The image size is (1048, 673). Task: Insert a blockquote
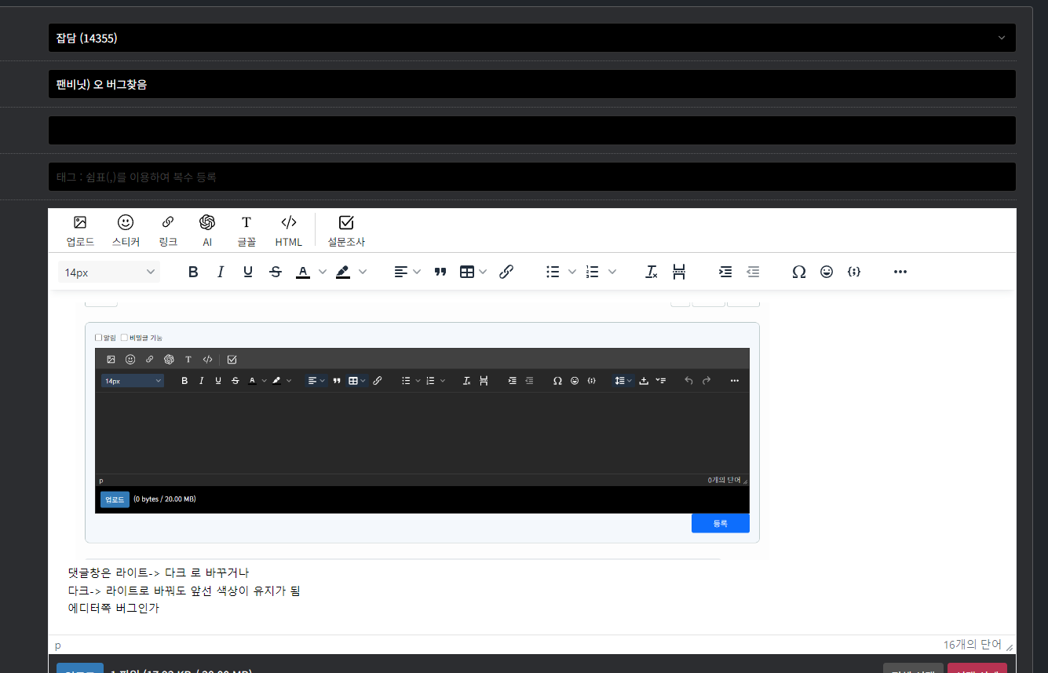[x=440, y=272]
